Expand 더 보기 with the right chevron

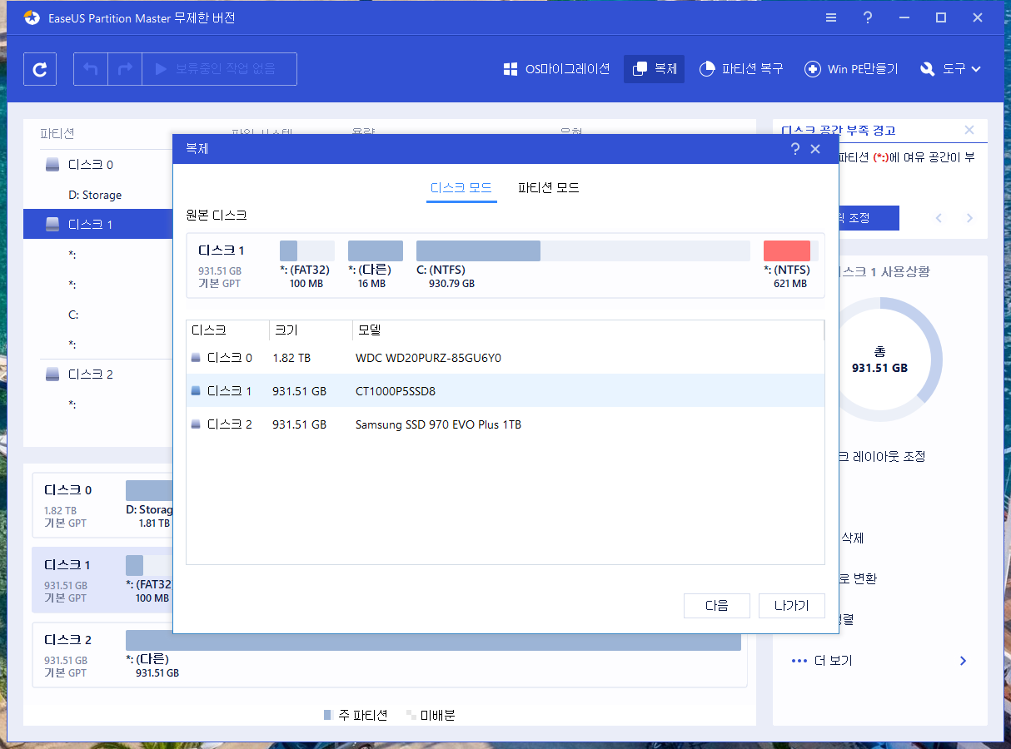pos(964,661)
